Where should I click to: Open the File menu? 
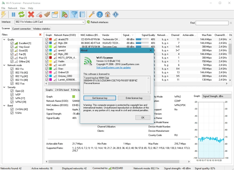tap(3, 8)
